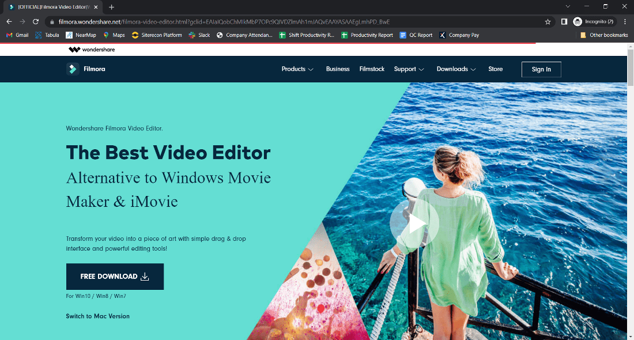Screen dimensions: 634x340
Task: Open the Siterecon Platform bookmark
Action: [156, 35]
